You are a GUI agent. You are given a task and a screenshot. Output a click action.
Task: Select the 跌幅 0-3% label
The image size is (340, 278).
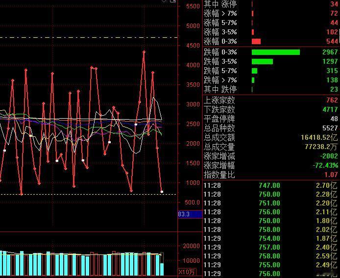coord(220,52)
